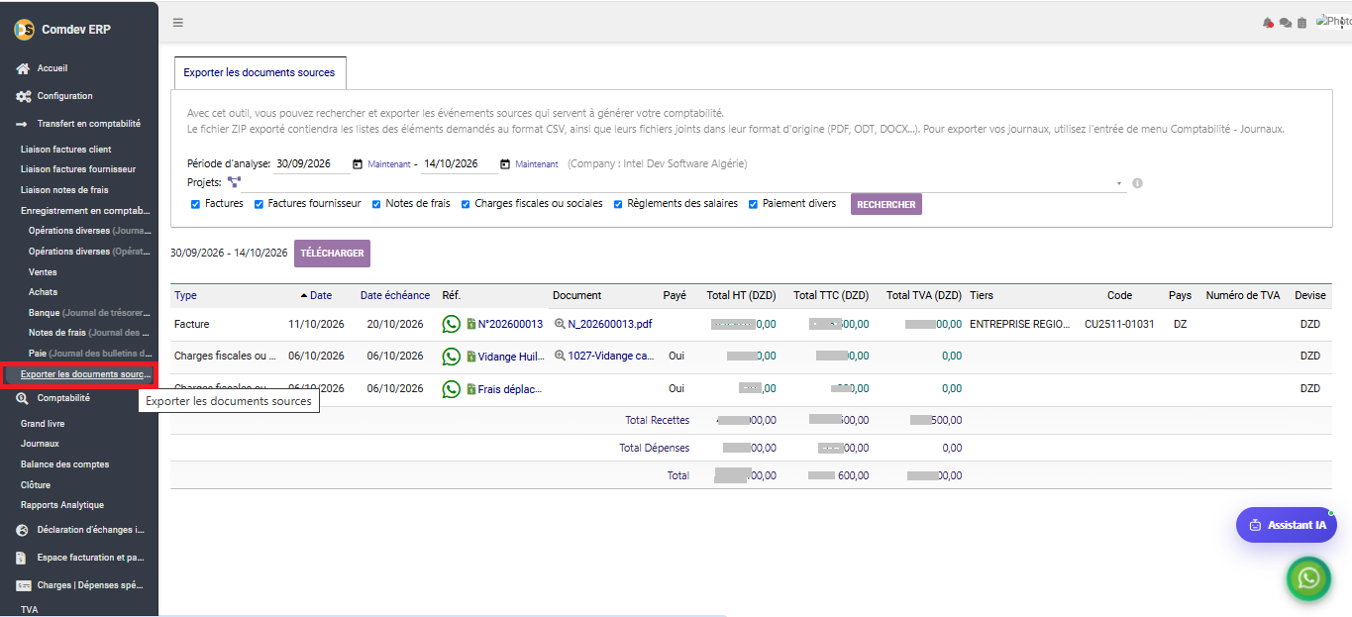Click the info icon next to Projets

point(1138,183)
